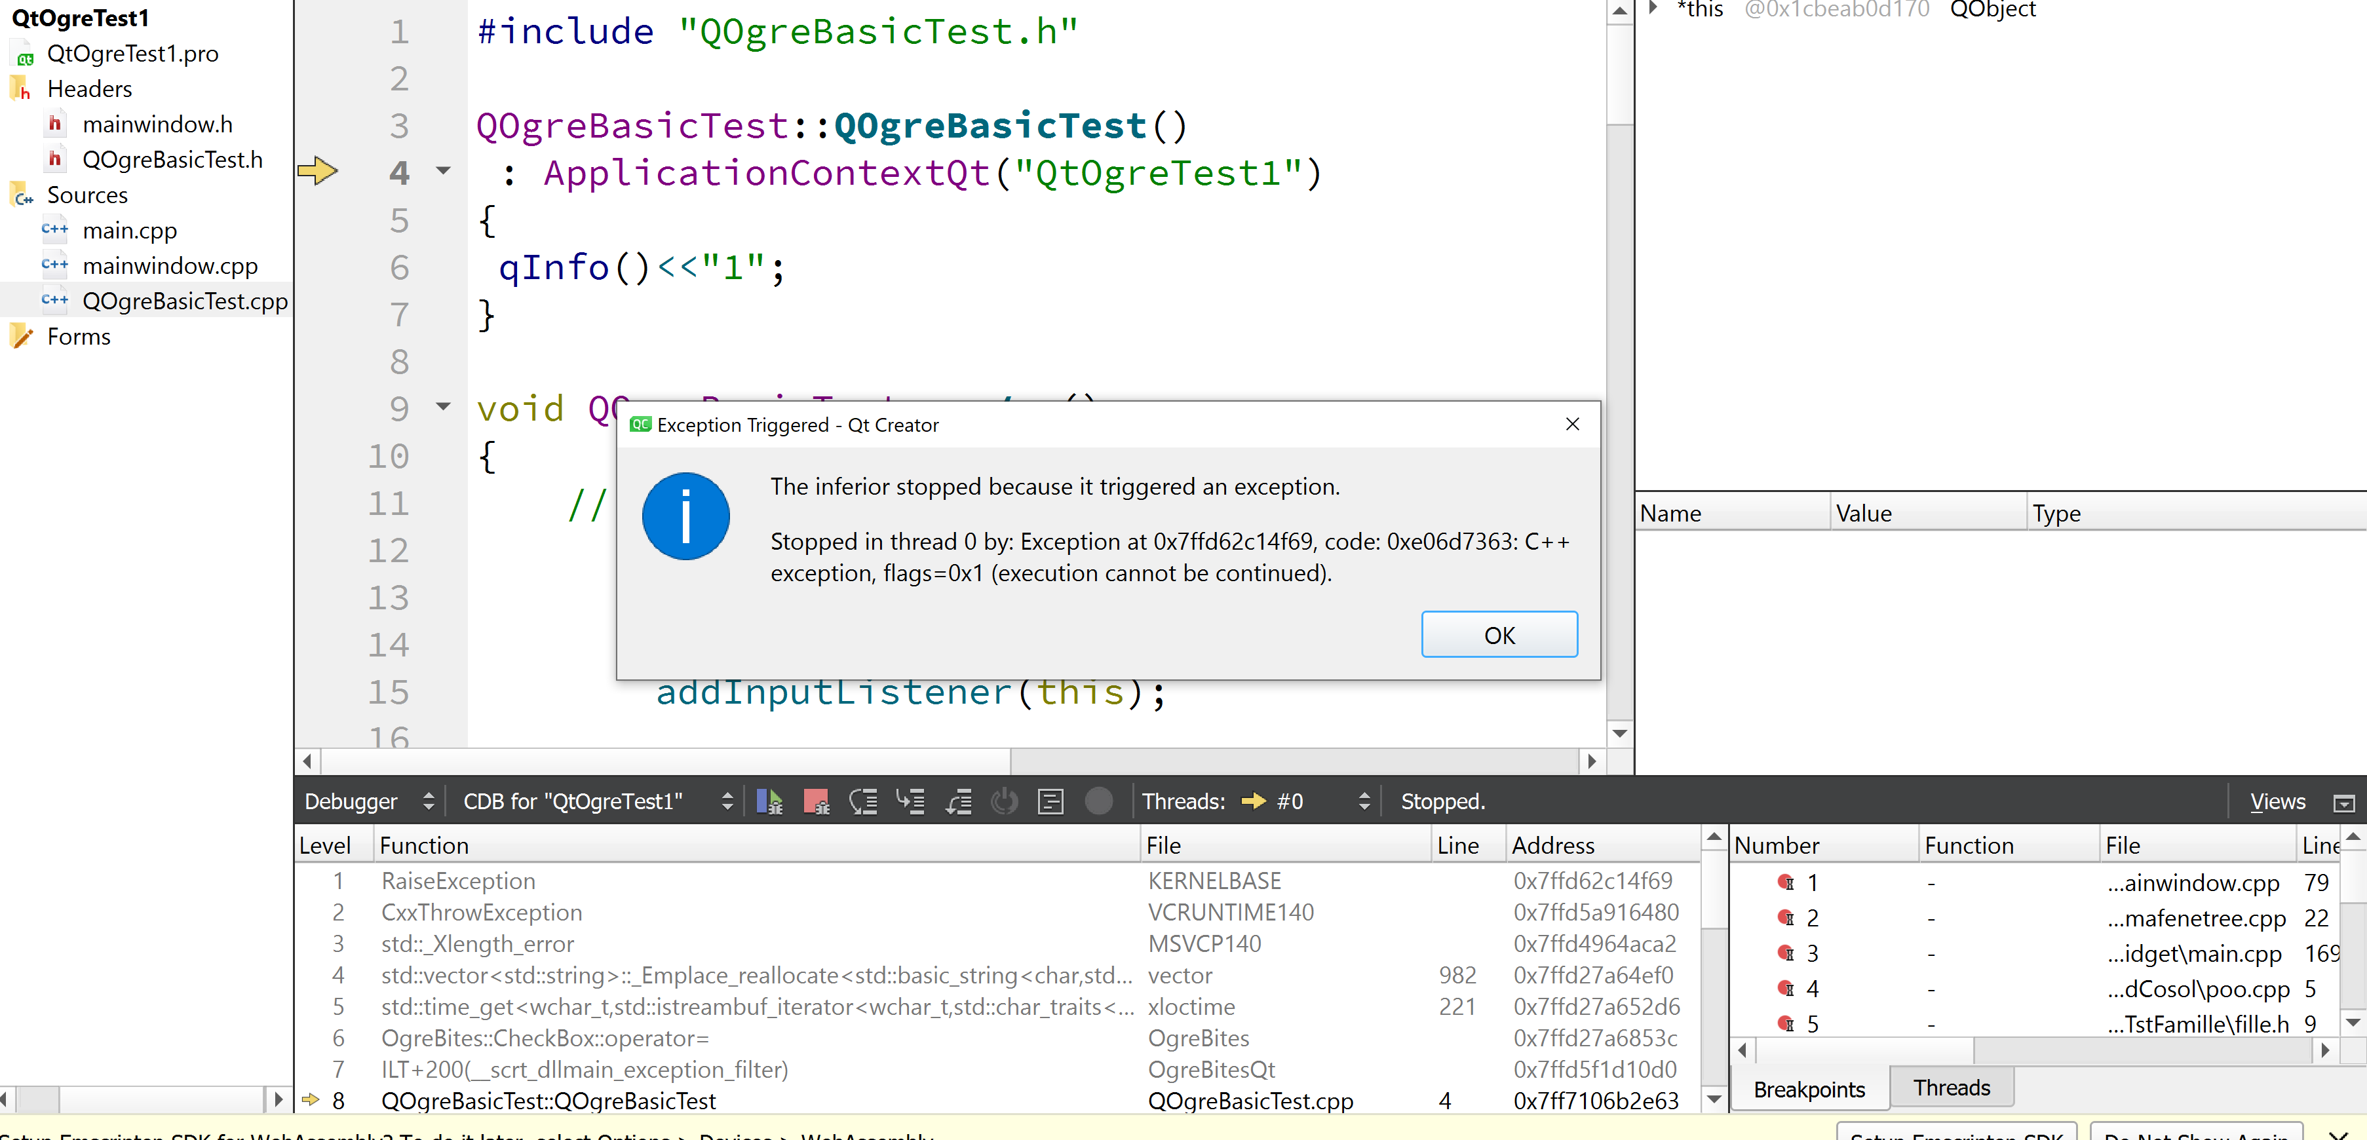This screenshot has width=2367, height=1140.
Task: Collapse code fold arrow at line 4
Action: click(x=444, y=171)
